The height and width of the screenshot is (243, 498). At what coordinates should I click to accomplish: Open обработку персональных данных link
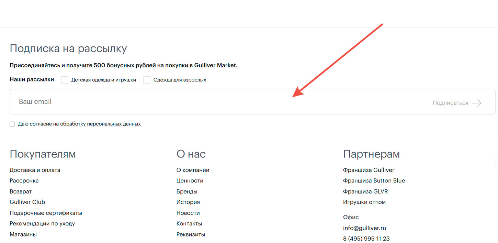pos(100,124)
